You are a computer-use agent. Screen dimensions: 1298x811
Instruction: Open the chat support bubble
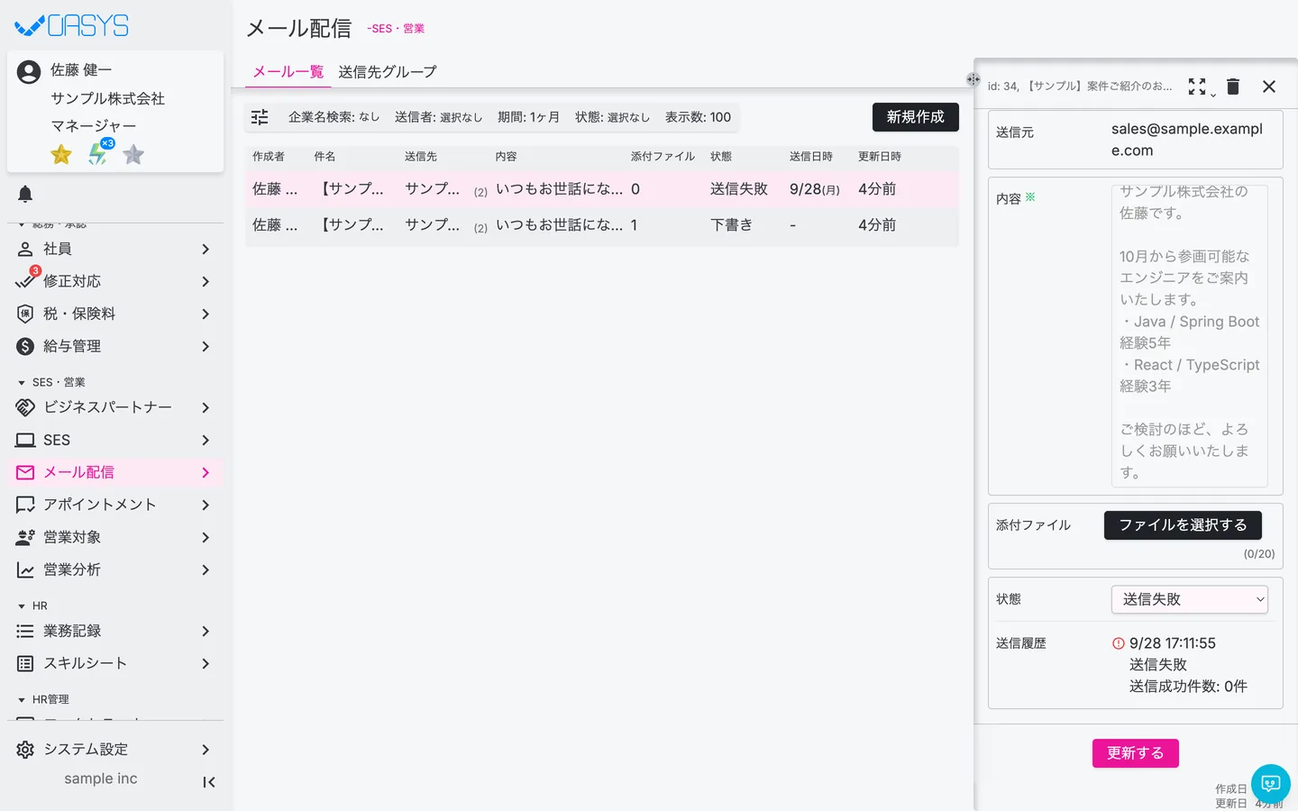tap(1271, 783)
